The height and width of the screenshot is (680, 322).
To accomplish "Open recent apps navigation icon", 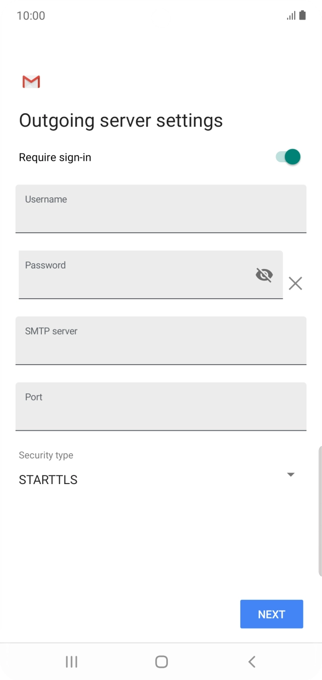I will pyautogui.click(x=72, y=661).
